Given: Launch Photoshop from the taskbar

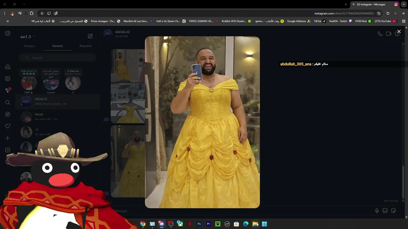Looking at the screenshot, I should click(x=199, y=224).
